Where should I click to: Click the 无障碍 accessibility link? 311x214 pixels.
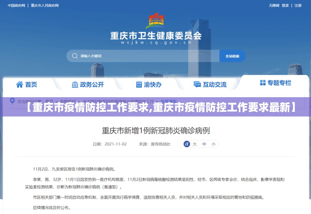coord(274,6)
